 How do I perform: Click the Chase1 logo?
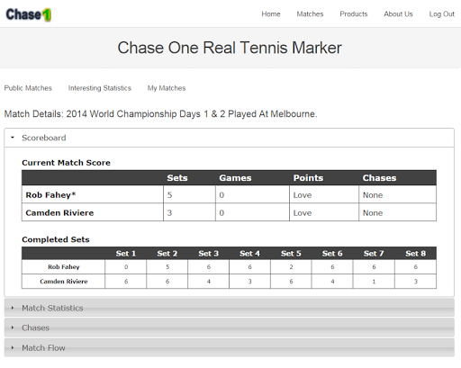[29, 14]
